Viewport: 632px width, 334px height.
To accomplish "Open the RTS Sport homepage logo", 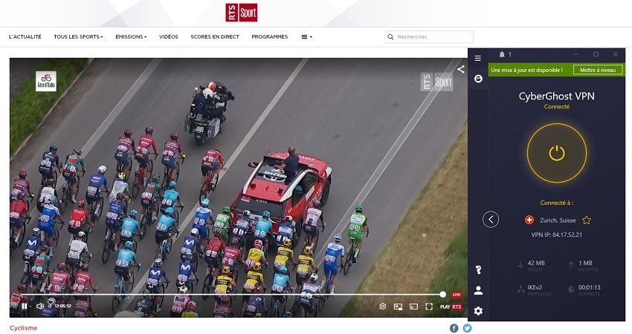I will (x=241, y=13).
